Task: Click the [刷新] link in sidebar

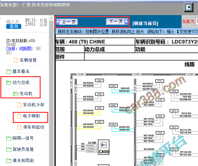Action: [23, 51]
